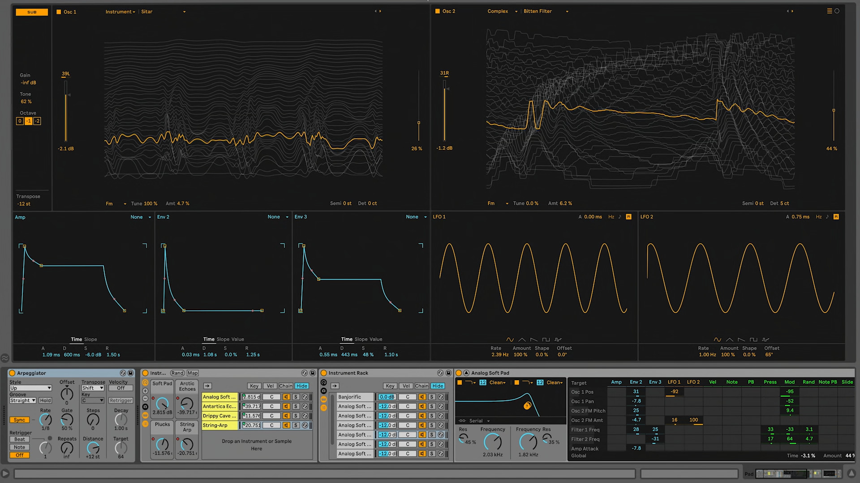The image size is (860, 483).
Task: Click the plus icon to add a macro control
Action: pos(145,391)
